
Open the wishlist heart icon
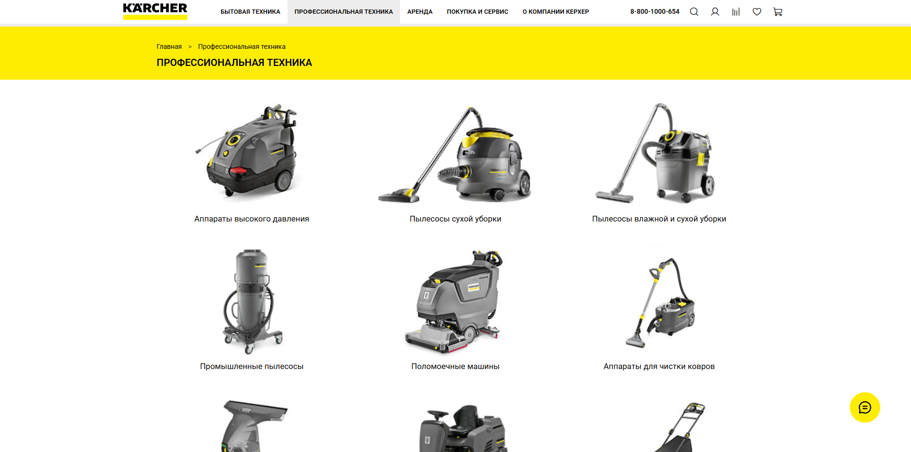(757, 11)
